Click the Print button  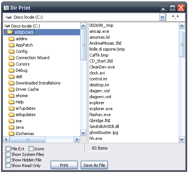(x=64, y=165)
